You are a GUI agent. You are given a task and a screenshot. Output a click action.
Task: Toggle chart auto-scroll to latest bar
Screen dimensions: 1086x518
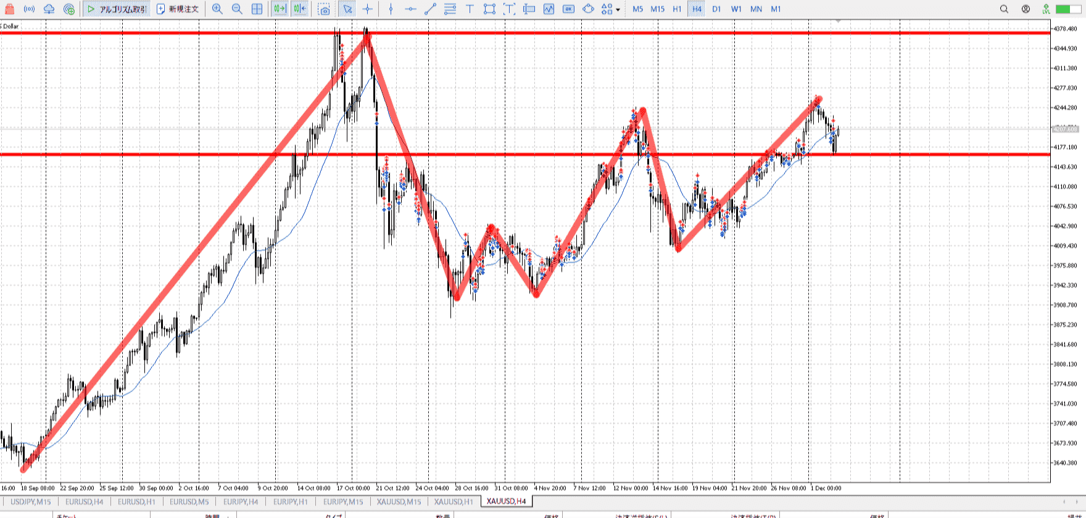point(280,9)
